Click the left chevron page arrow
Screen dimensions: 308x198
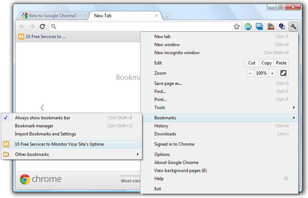pyautogui.click(x=42, y=107)
